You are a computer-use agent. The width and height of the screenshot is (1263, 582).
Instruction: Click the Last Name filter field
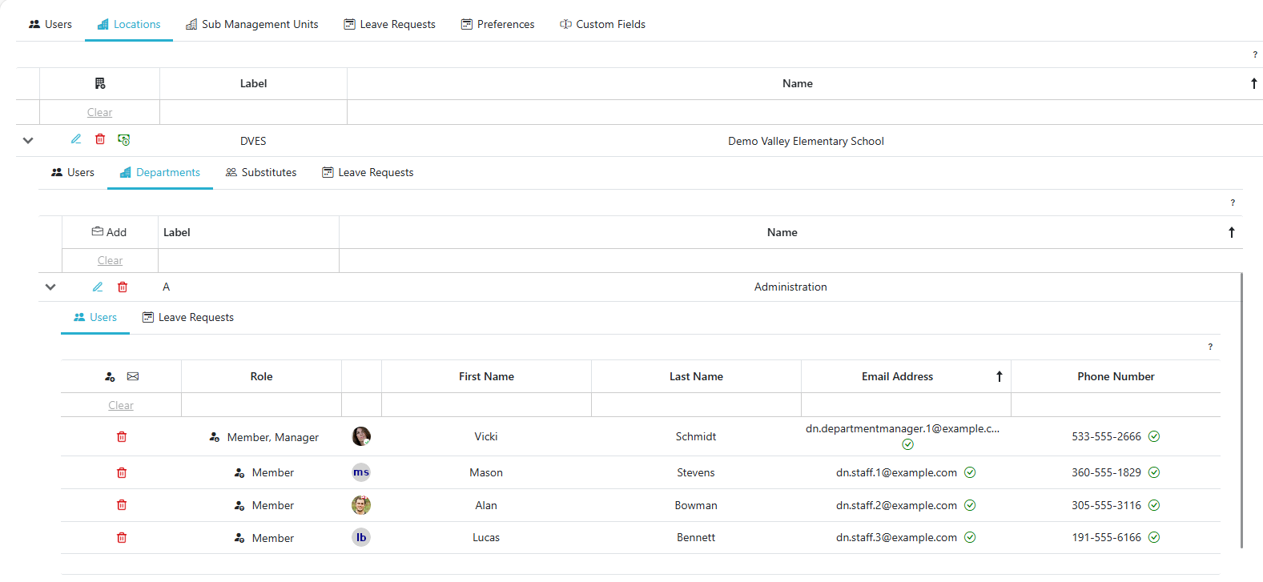pos(696,405)
